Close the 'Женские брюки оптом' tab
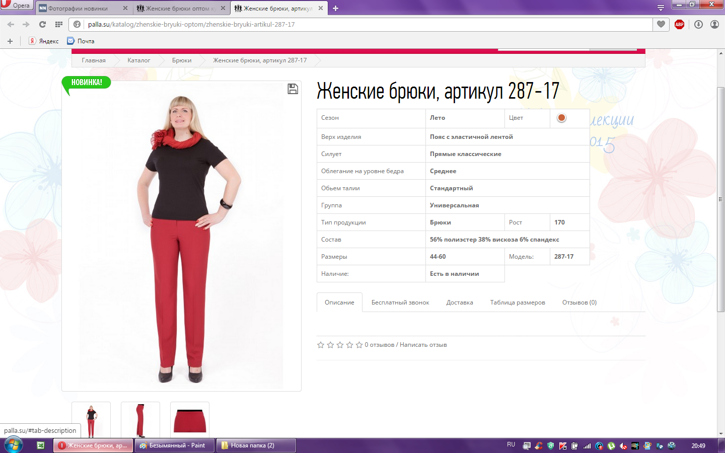This screenshot has width=725, height=453. pos(223,8)
